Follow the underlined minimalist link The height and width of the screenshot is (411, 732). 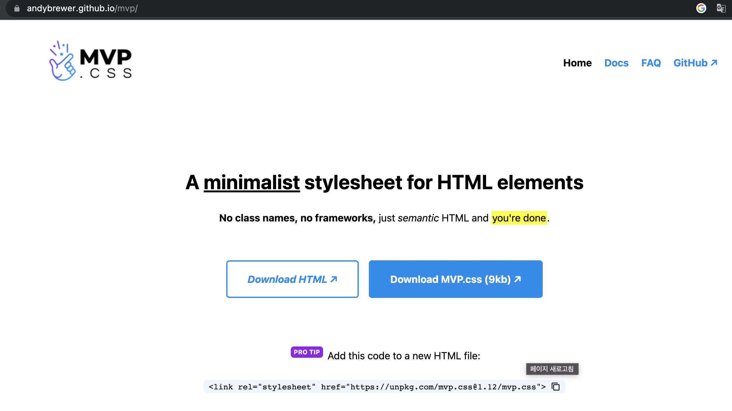[x=252, y=183]
